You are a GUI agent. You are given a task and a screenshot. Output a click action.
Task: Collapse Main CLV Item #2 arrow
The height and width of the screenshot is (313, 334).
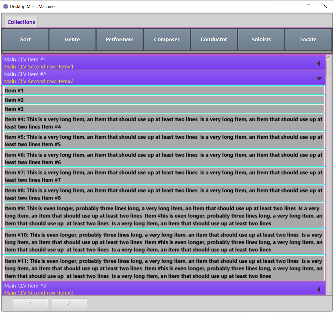(319, 79)
